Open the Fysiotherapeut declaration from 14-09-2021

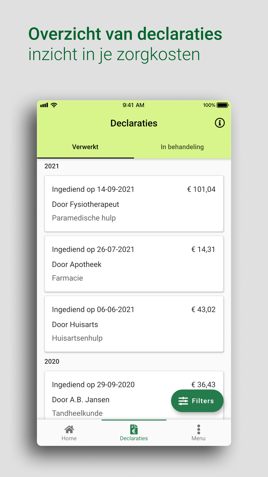pyautogui.click(x=134, y=204)
